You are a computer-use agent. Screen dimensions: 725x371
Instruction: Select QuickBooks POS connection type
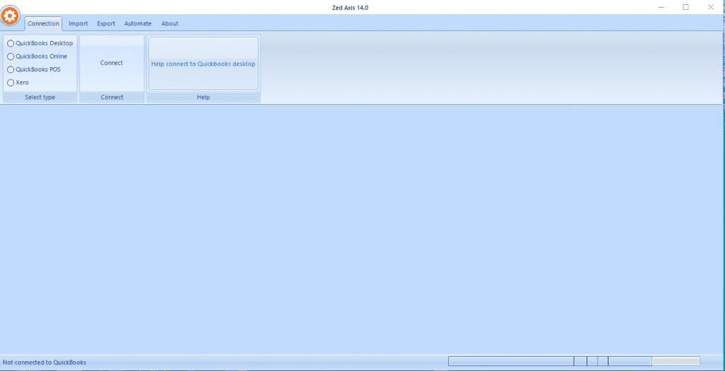tap(11, 69)
